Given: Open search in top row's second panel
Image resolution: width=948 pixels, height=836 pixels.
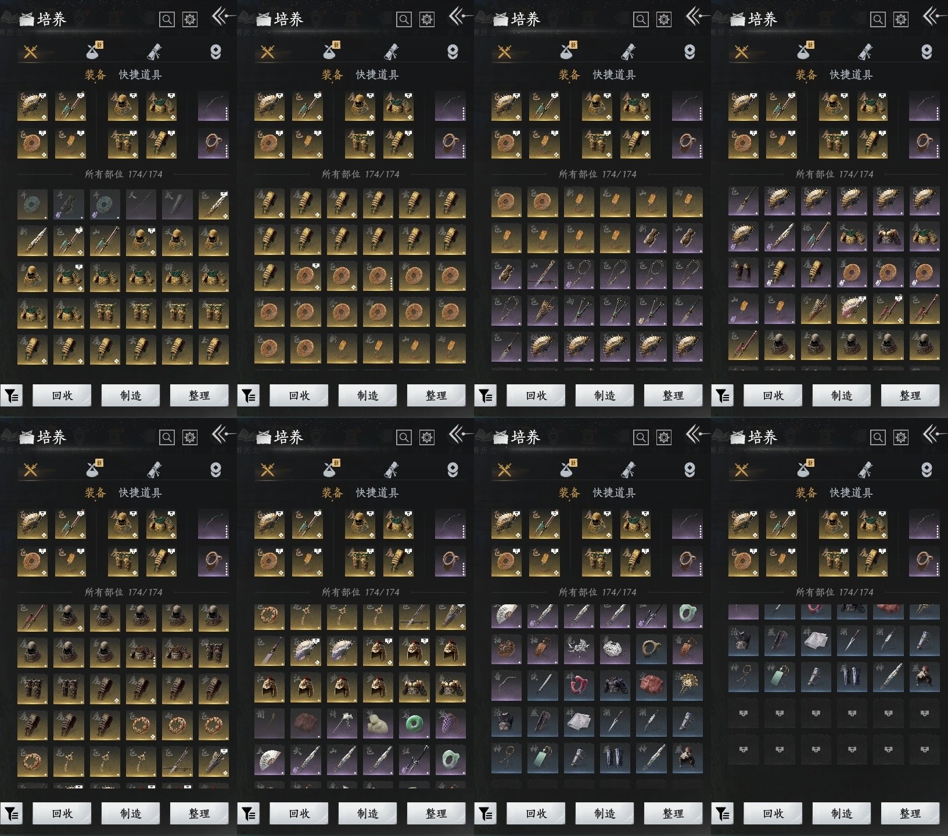Looking at the screenshot, I should coord(404,20).
